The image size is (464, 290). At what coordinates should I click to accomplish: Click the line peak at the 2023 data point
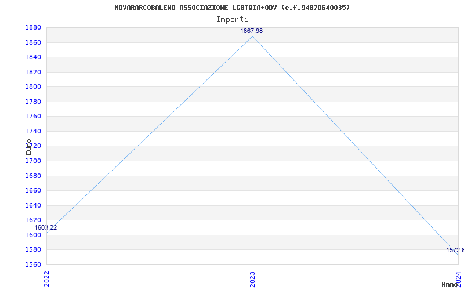point(252,37)
